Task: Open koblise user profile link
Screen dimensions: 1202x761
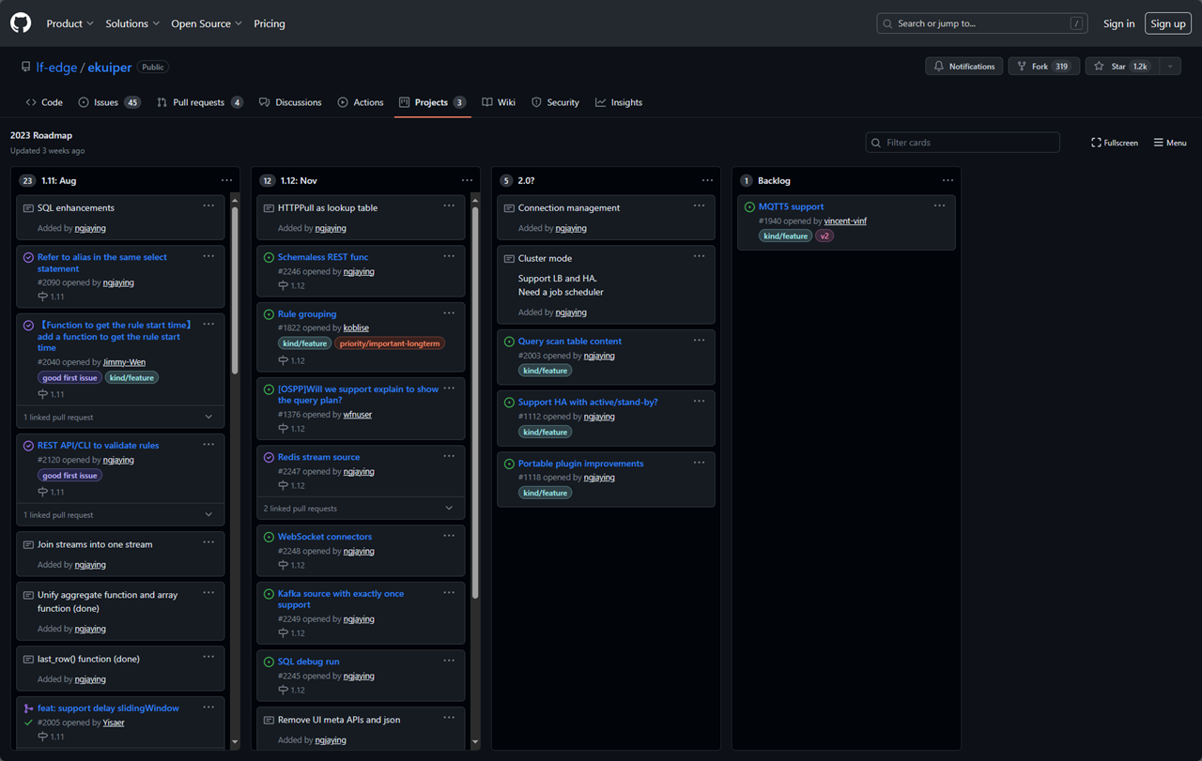Action: point(356,328)
